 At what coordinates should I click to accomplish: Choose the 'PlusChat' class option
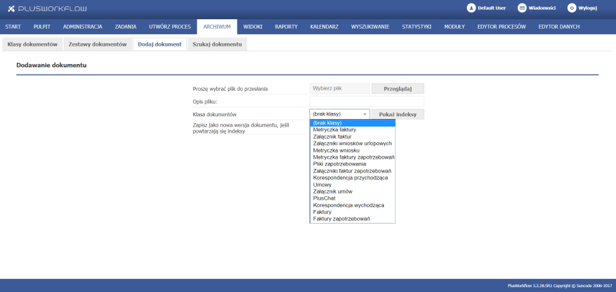tap(325, 198)
